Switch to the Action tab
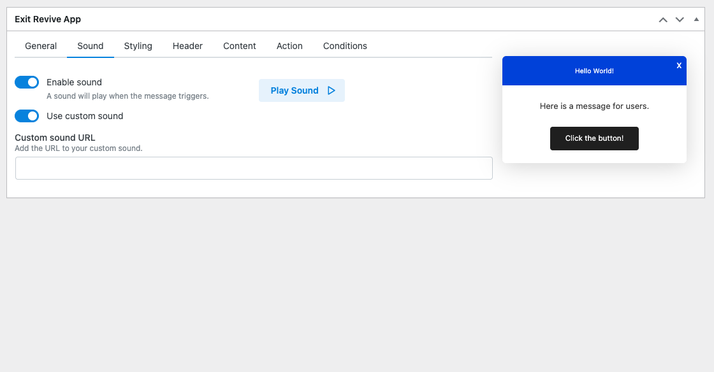714x372 pixels. (289, 46)
